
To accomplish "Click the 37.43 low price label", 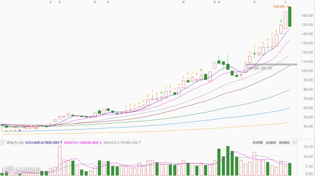I will 33,128.
